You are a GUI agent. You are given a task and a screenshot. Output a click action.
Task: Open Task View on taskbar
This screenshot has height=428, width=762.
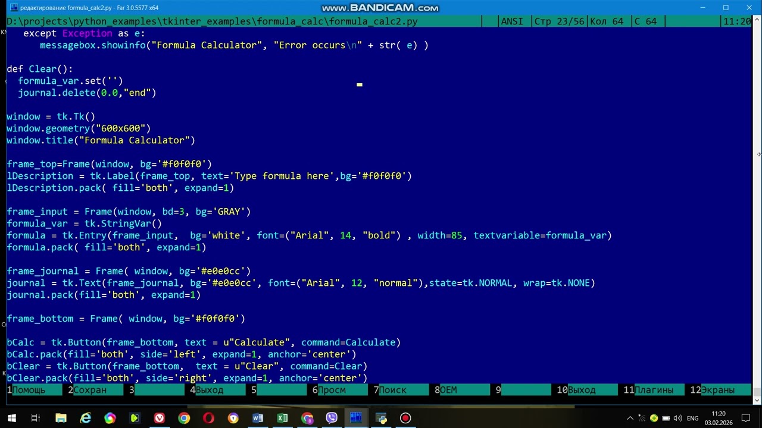coord(35,418)
